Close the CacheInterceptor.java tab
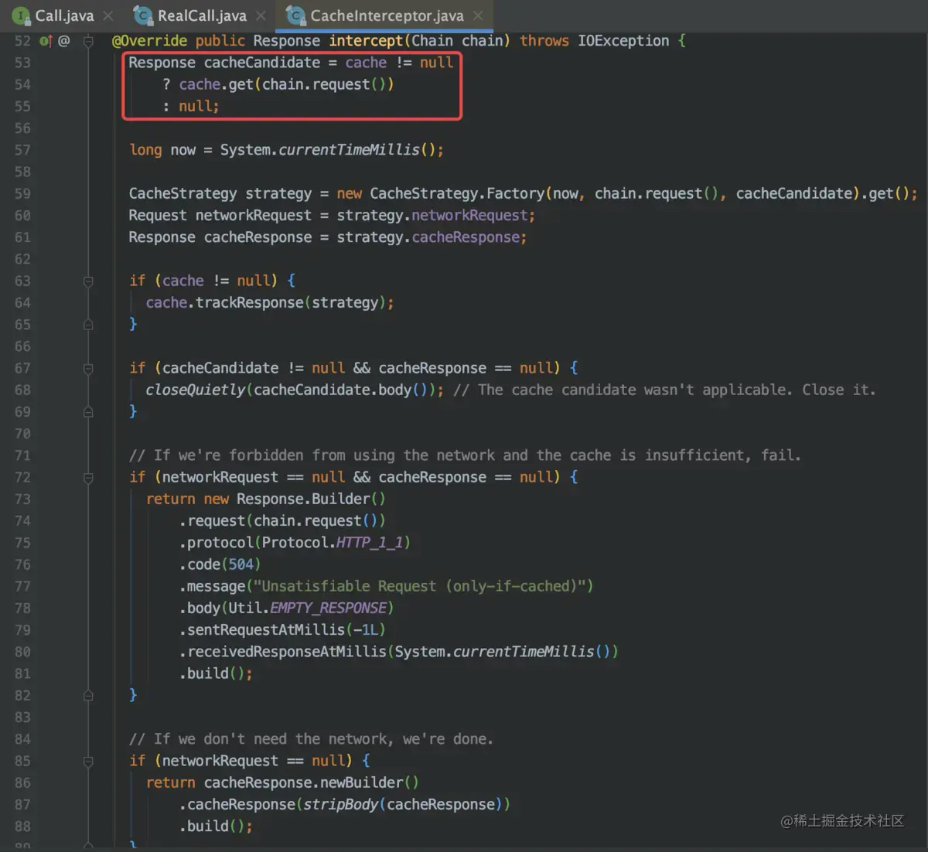 tap(478, 15)
